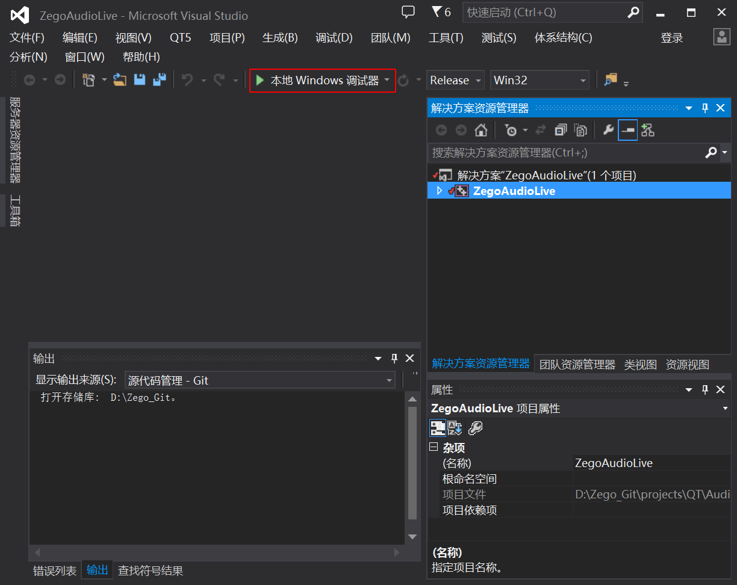Open the Solution Explorer window options dropdown arrow
Viewport: 737px width, 585px height.
[x=689, y=108]
